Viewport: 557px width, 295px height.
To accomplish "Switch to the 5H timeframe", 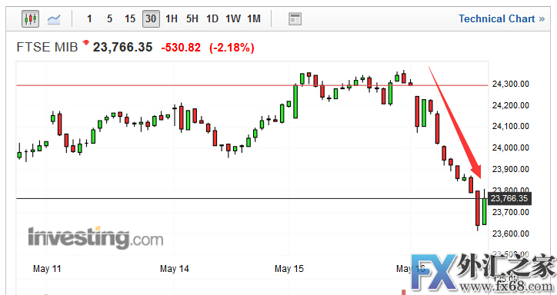I will click(x=192, y=18).
